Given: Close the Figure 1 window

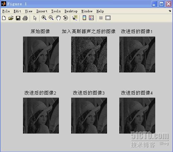Looking at the screenshot, I should tap(169, 4).
